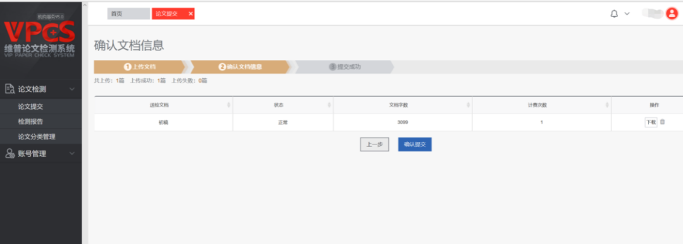The image size is (683, 244).
Task: Click the 论文检测 document icon
Action: pyautogui.click(x=9, y=89)
